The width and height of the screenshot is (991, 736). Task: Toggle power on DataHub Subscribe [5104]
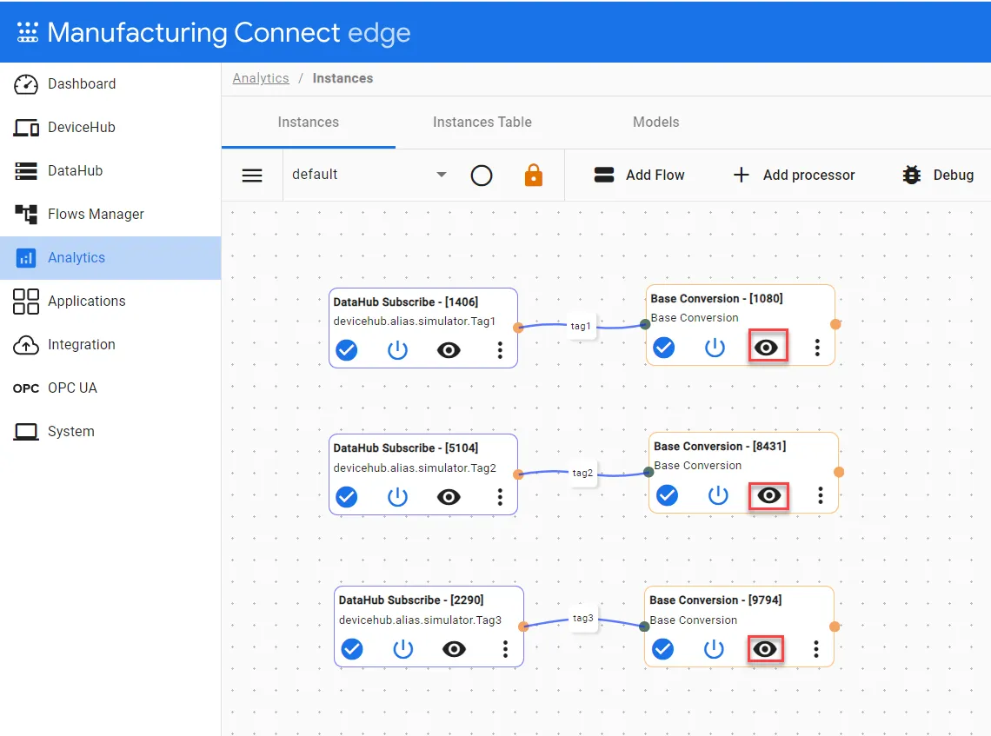tap(397, 497)
